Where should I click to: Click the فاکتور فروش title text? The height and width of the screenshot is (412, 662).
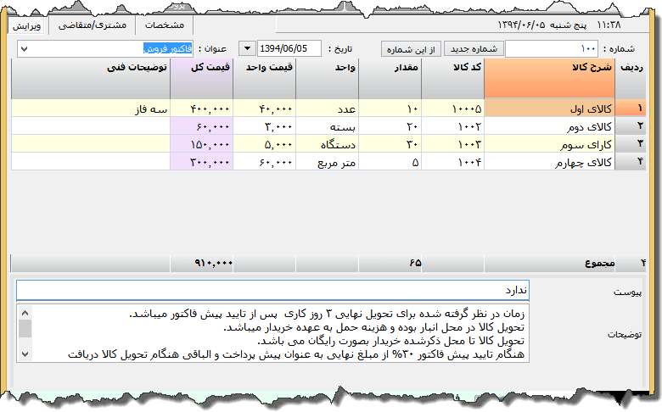[x=168, y=49]
